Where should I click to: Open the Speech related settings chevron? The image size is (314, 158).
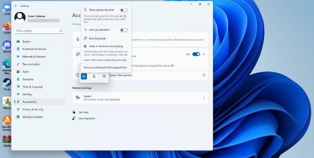point(204,98)
